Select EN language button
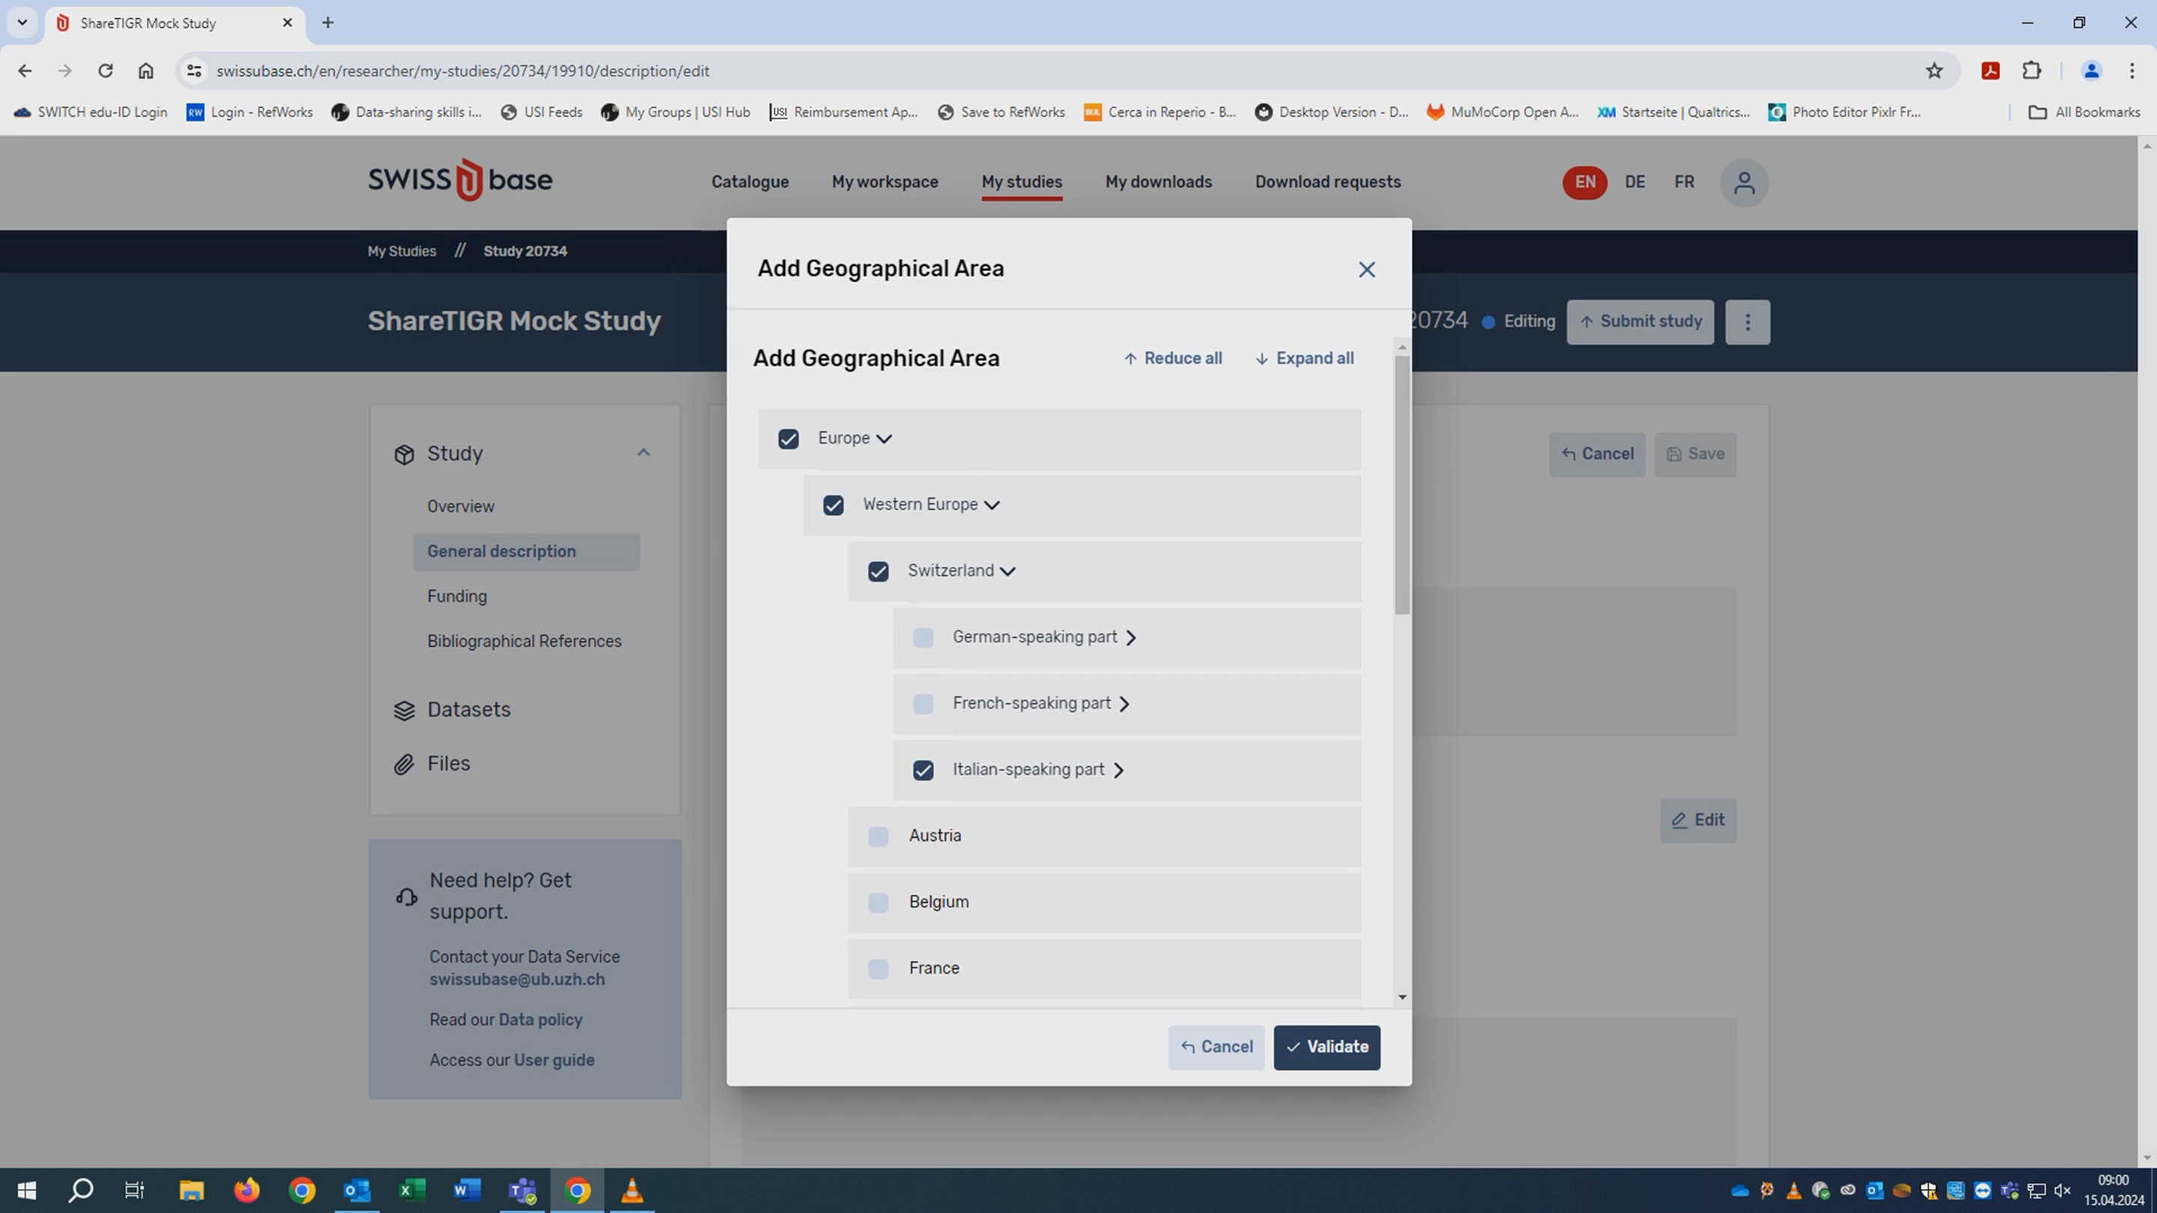This screenshot has width=2157, height=1213. [x=1584, y=183]
